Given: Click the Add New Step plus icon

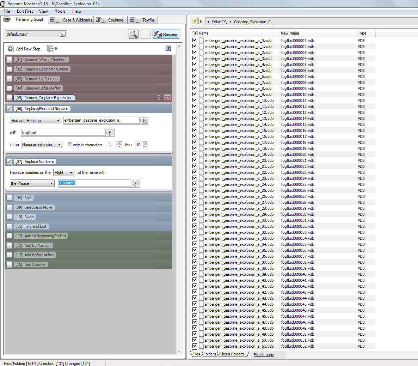Looking at the screenshot, I should pyautogui.click(x=10, y=49).
